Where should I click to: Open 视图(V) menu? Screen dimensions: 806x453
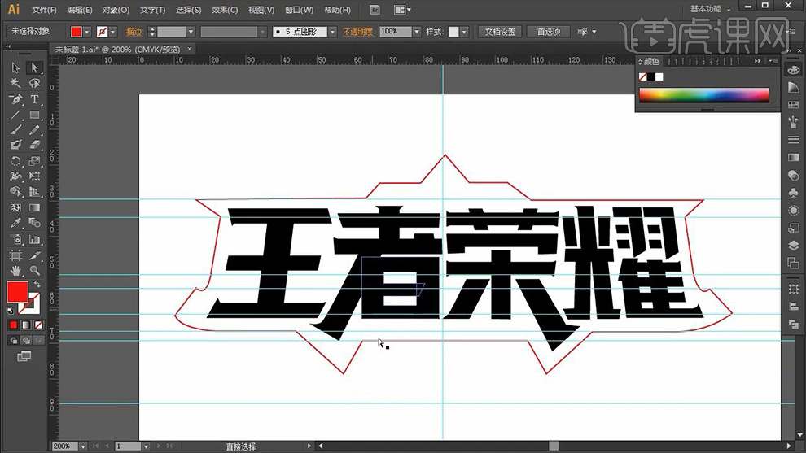click(x=261, y=10)
